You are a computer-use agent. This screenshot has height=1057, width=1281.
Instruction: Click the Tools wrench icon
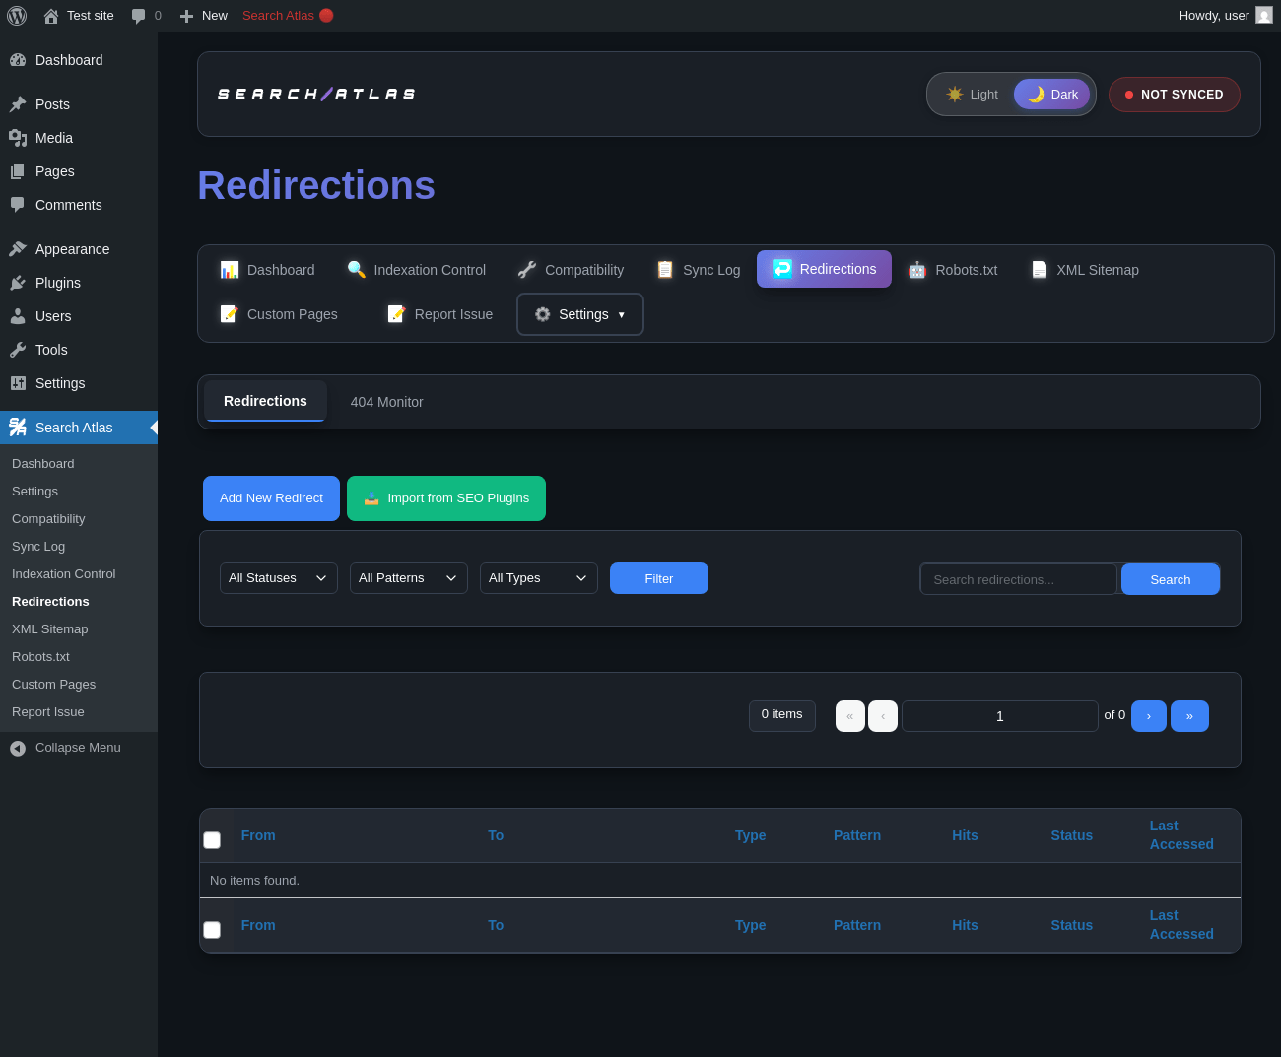18,350
